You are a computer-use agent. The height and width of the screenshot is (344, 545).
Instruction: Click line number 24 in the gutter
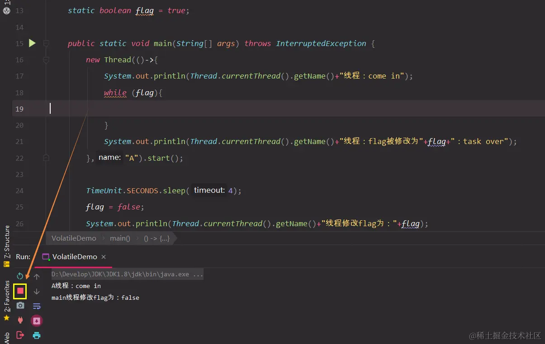(x=19, y=191)
